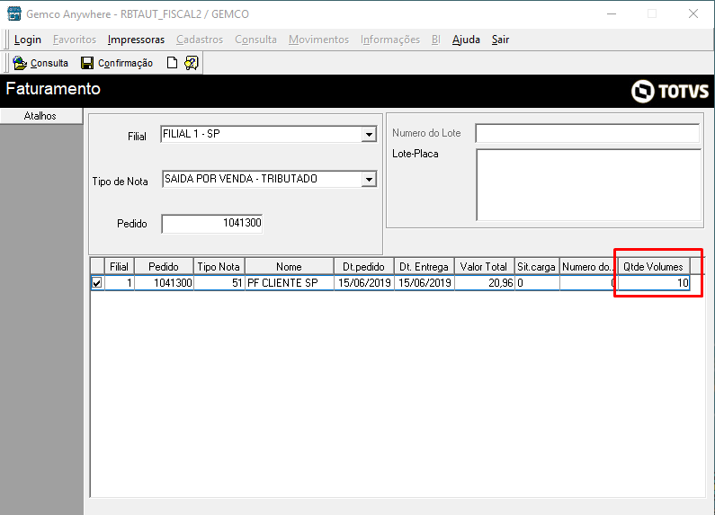The image size is (715, 515).
Task: Click the Dt. Entrega column header
Action: point(425,267)
